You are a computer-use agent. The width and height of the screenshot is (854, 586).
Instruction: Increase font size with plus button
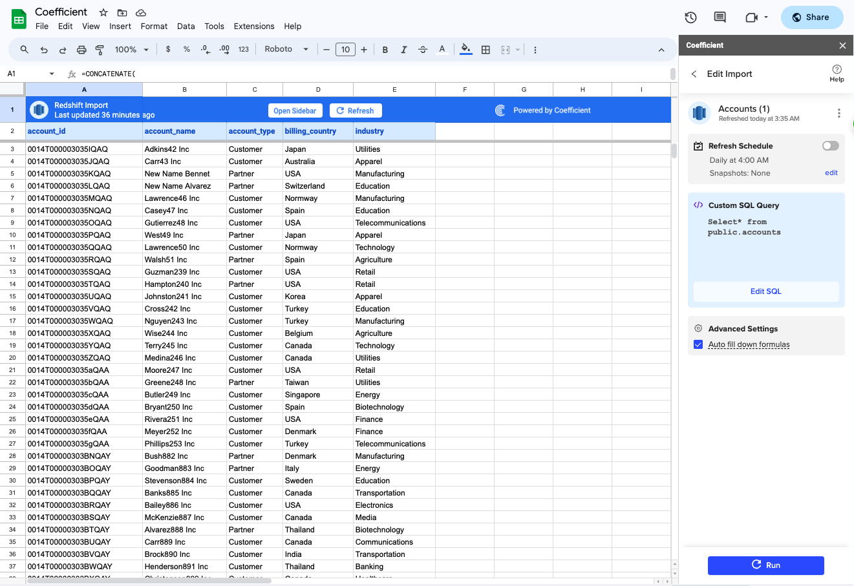pyautogui.click(x=364, y=50)
